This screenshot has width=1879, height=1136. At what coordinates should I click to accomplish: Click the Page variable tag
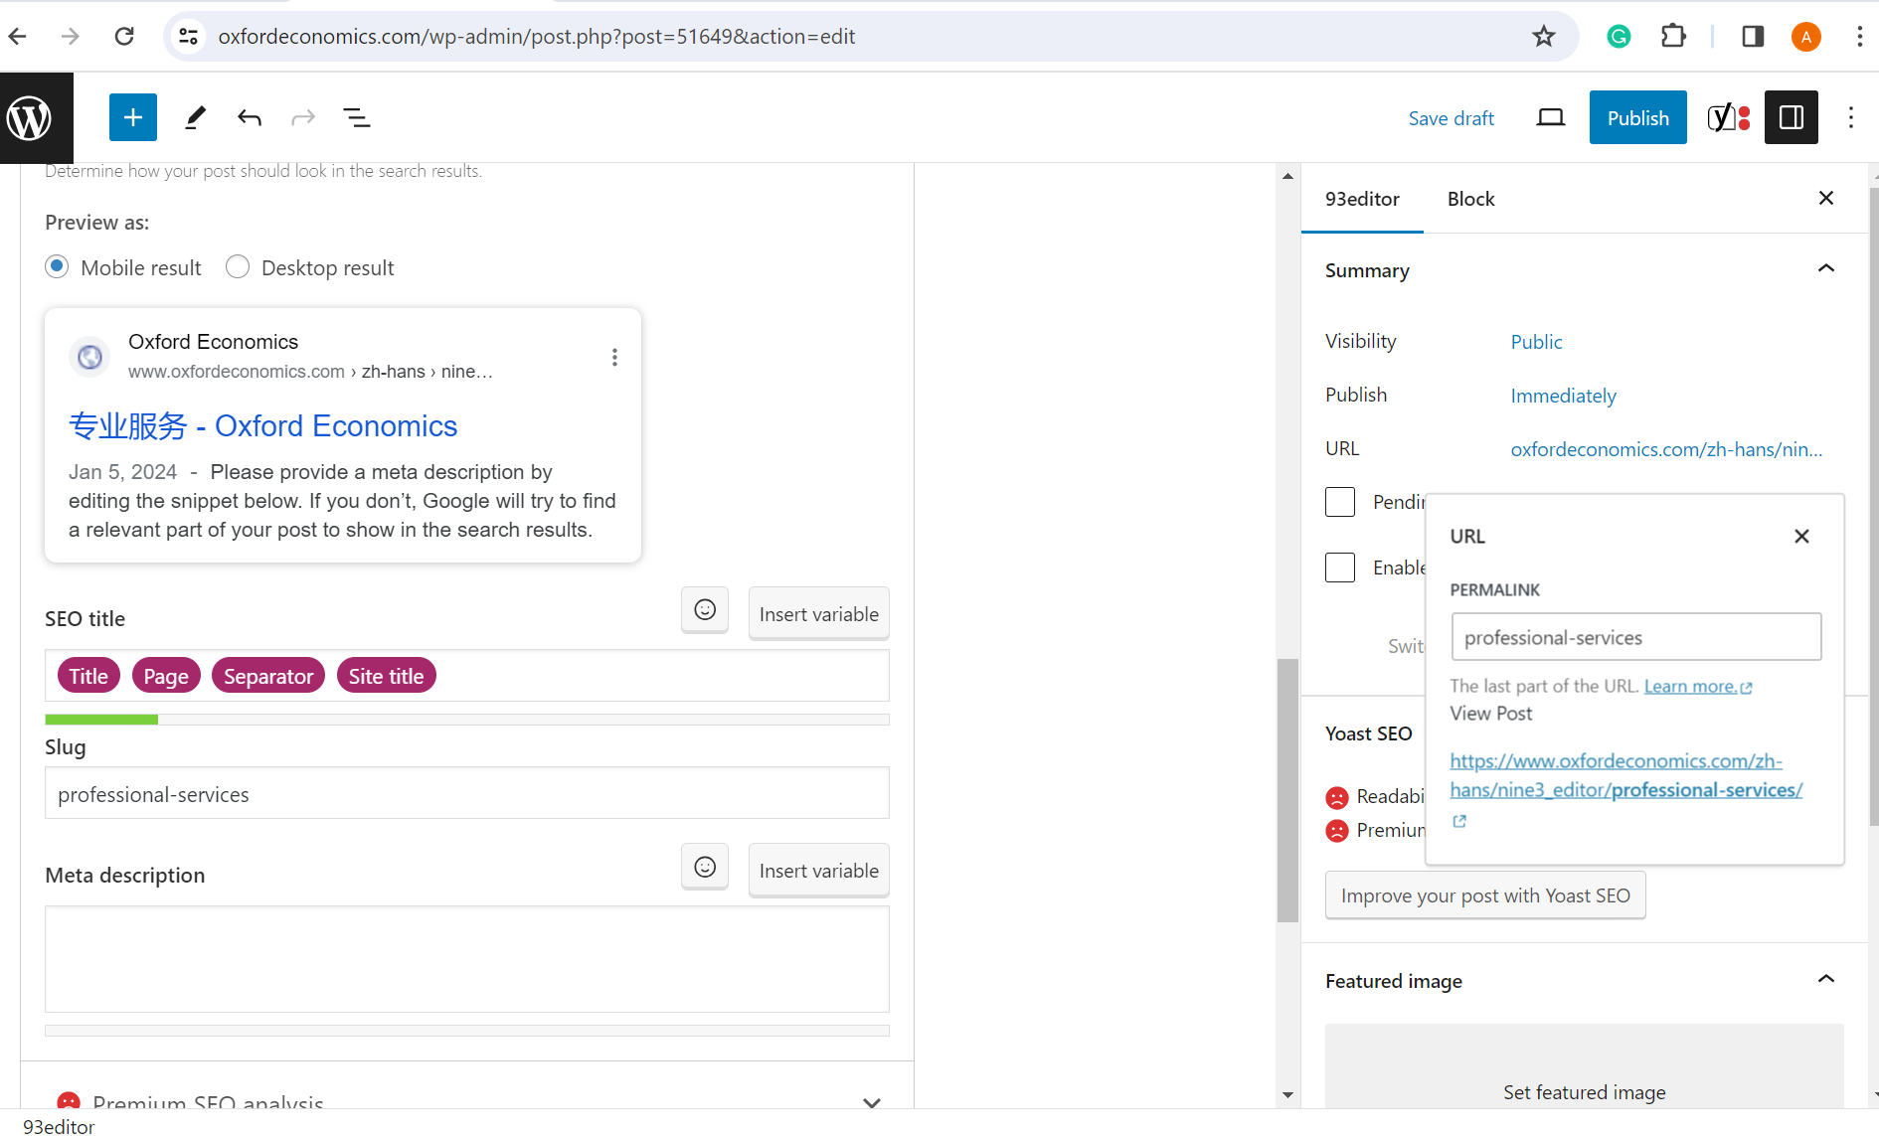pyautogui.click(x=166, y=676)
